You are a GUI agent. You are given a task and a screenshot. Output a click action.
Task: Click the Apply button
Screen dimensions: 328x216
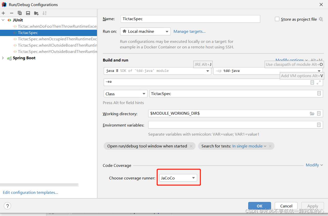click(x=313, y=206)
